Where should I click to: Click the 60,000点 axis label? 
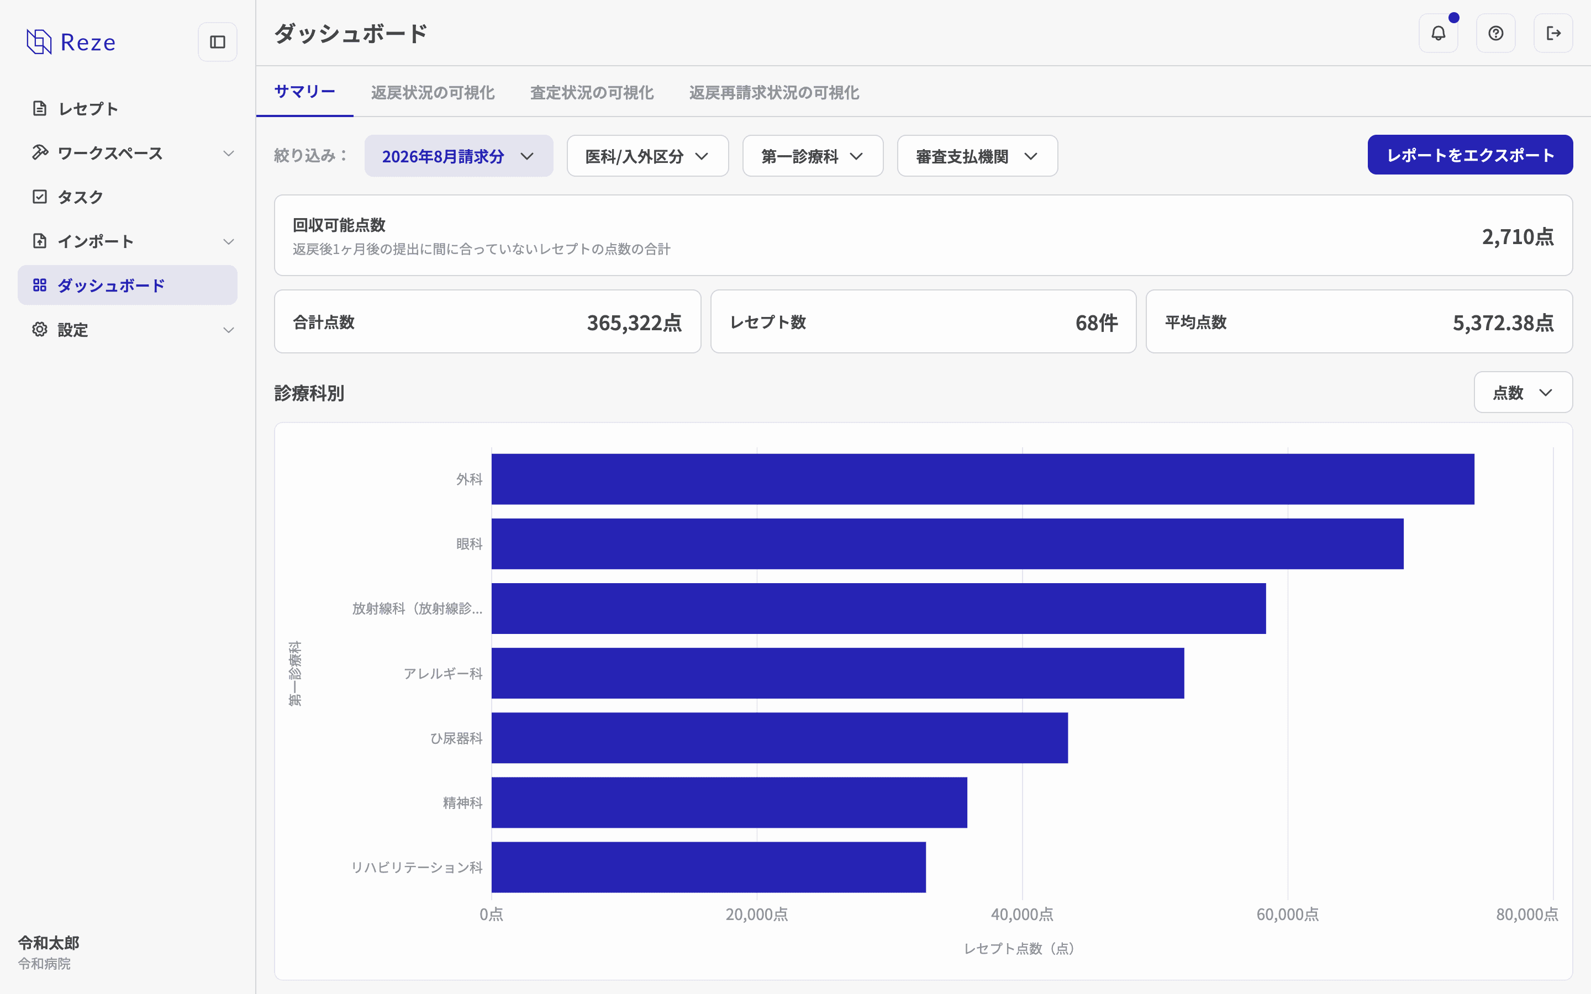pos(1287,914)
